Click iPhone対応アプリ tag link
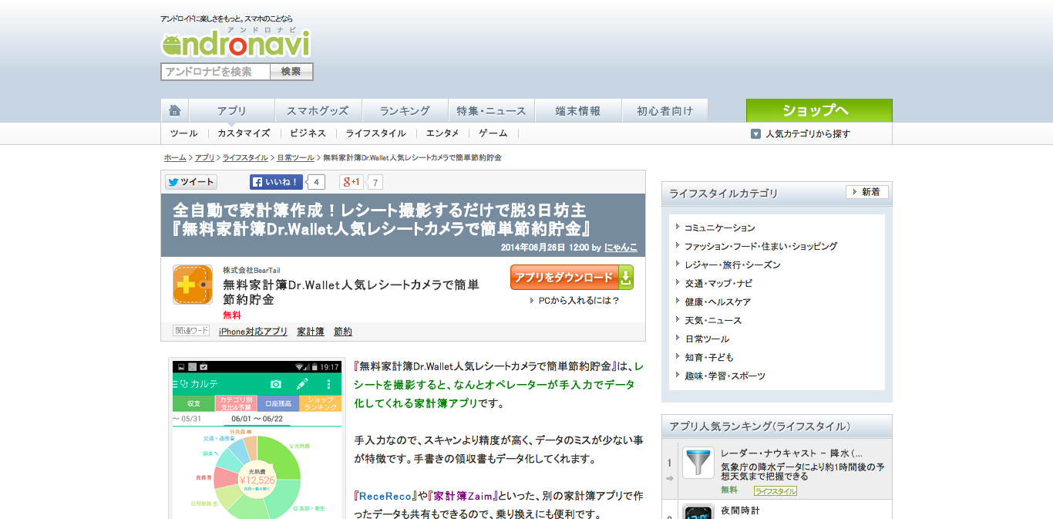This screenshot has width=1053, height=519. tap(253, 332)
